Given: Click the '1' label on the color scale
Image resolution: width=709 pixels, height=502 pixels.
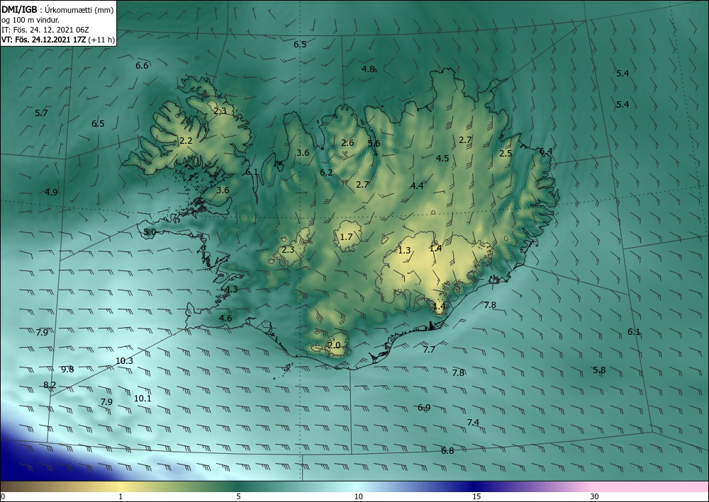Looking at the screenshot, I should pyautogui.click(x=121, y=496).
